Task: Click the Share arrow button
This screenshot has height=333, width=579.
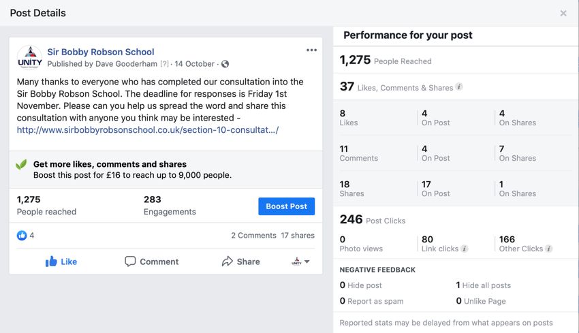Action: 240,261
